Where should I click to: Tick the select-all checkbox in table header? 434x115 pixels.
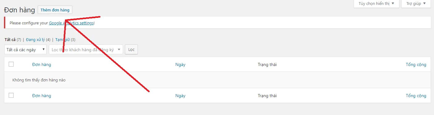11,64
